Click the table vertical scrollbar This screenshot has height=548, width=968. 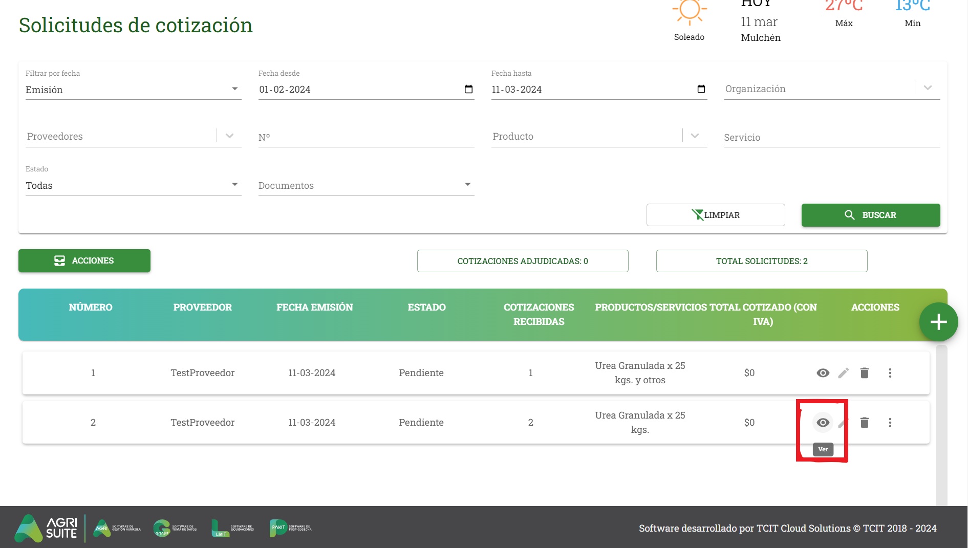pos(941,425)
